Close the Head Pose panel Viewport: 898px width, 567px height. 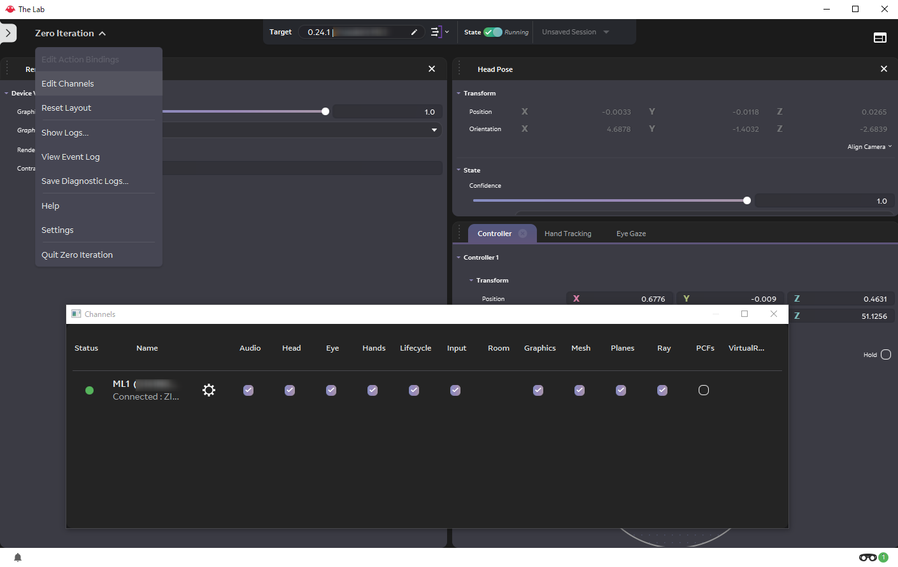pyautogui.click(x=884, y=69)
